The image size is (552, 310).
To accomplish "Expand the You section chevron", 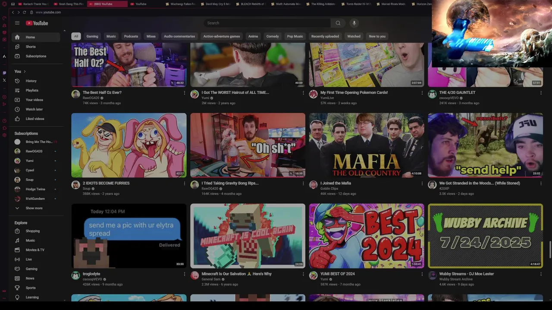I will click(25, 71).
